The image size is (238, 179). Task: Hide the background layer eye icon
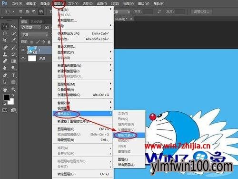tap(23, 58)
